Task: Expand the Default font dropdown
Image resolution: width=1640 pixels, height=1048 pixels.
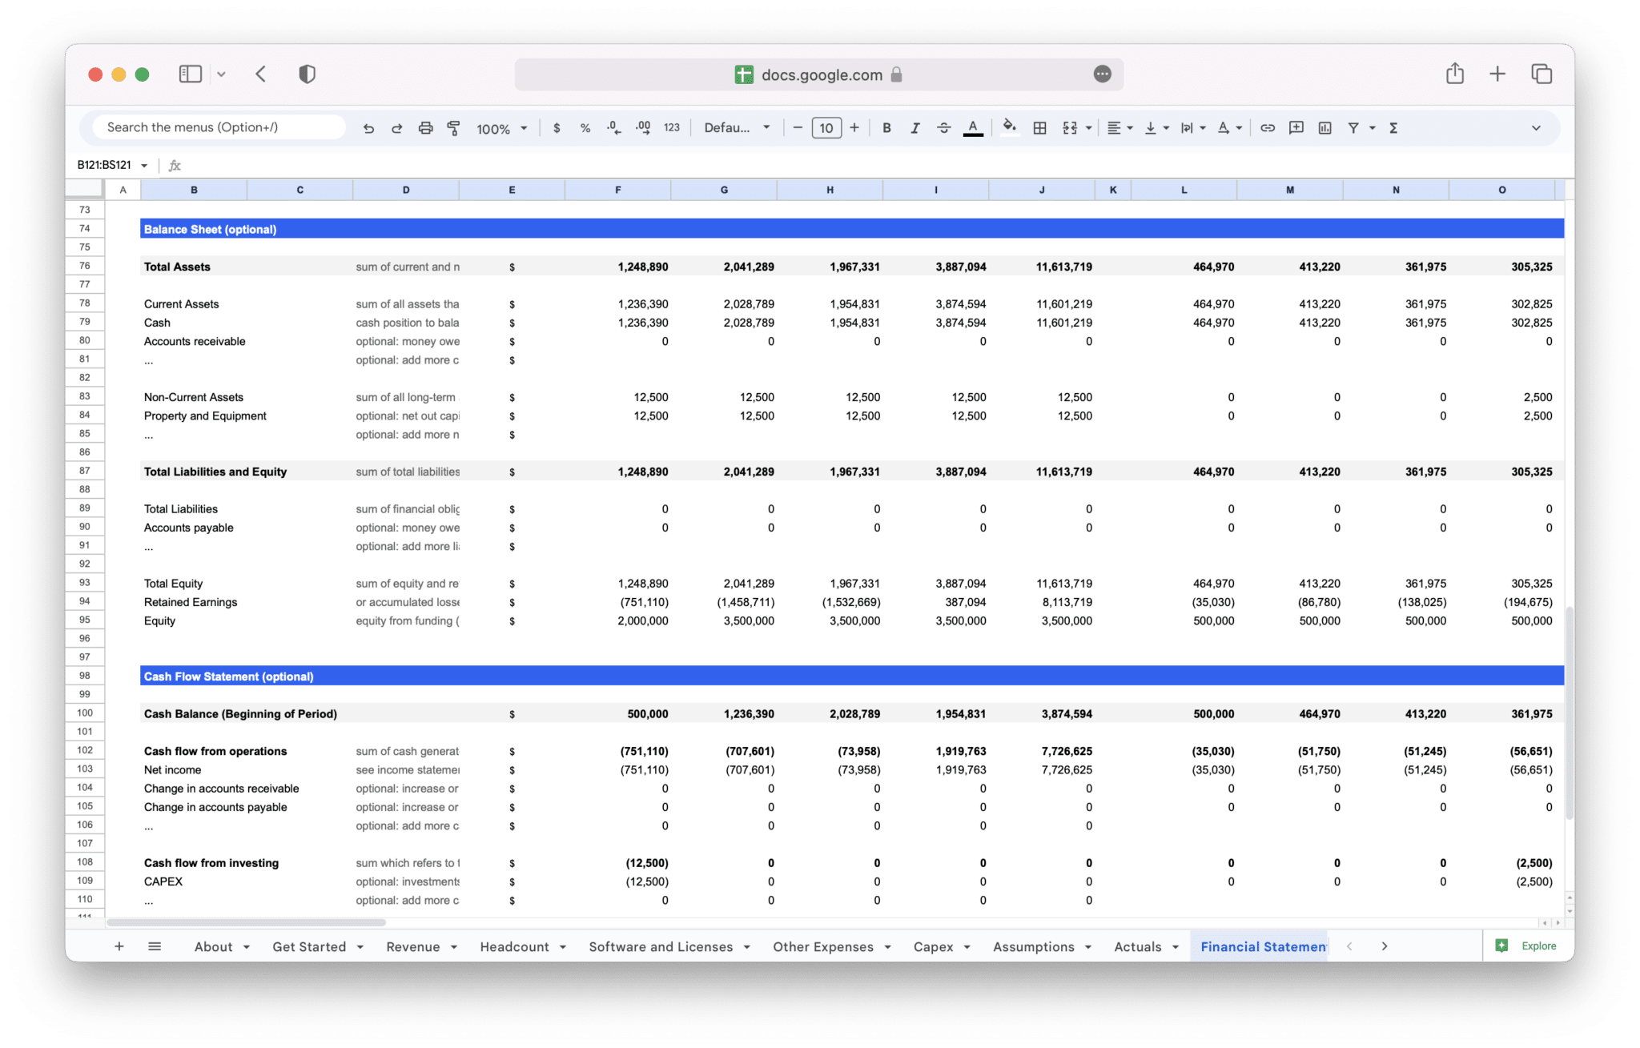Action: click(x=737, y=128)
